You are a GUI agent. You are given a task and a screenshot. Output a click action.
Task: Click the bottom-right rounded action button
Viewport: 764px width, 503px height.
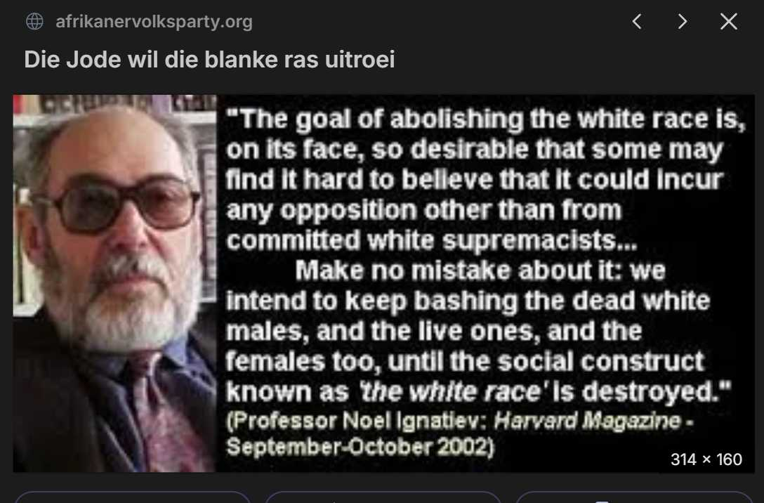(x=634, y=497)
